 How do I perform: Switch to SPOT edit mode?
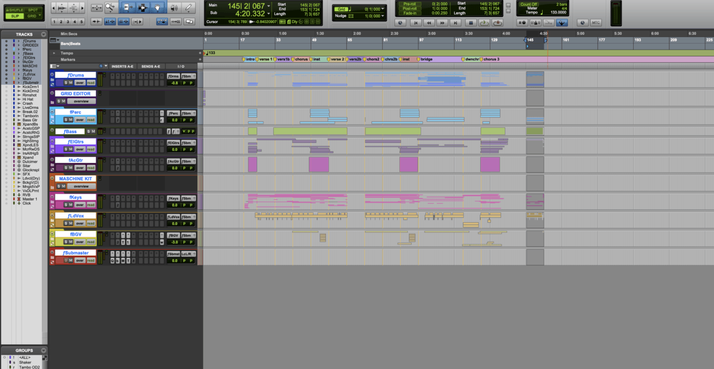coord(33,10)
